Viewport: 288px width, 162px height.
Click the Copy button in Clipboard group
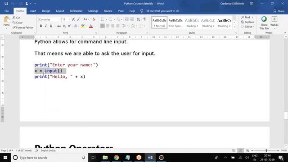click(18, 22)
